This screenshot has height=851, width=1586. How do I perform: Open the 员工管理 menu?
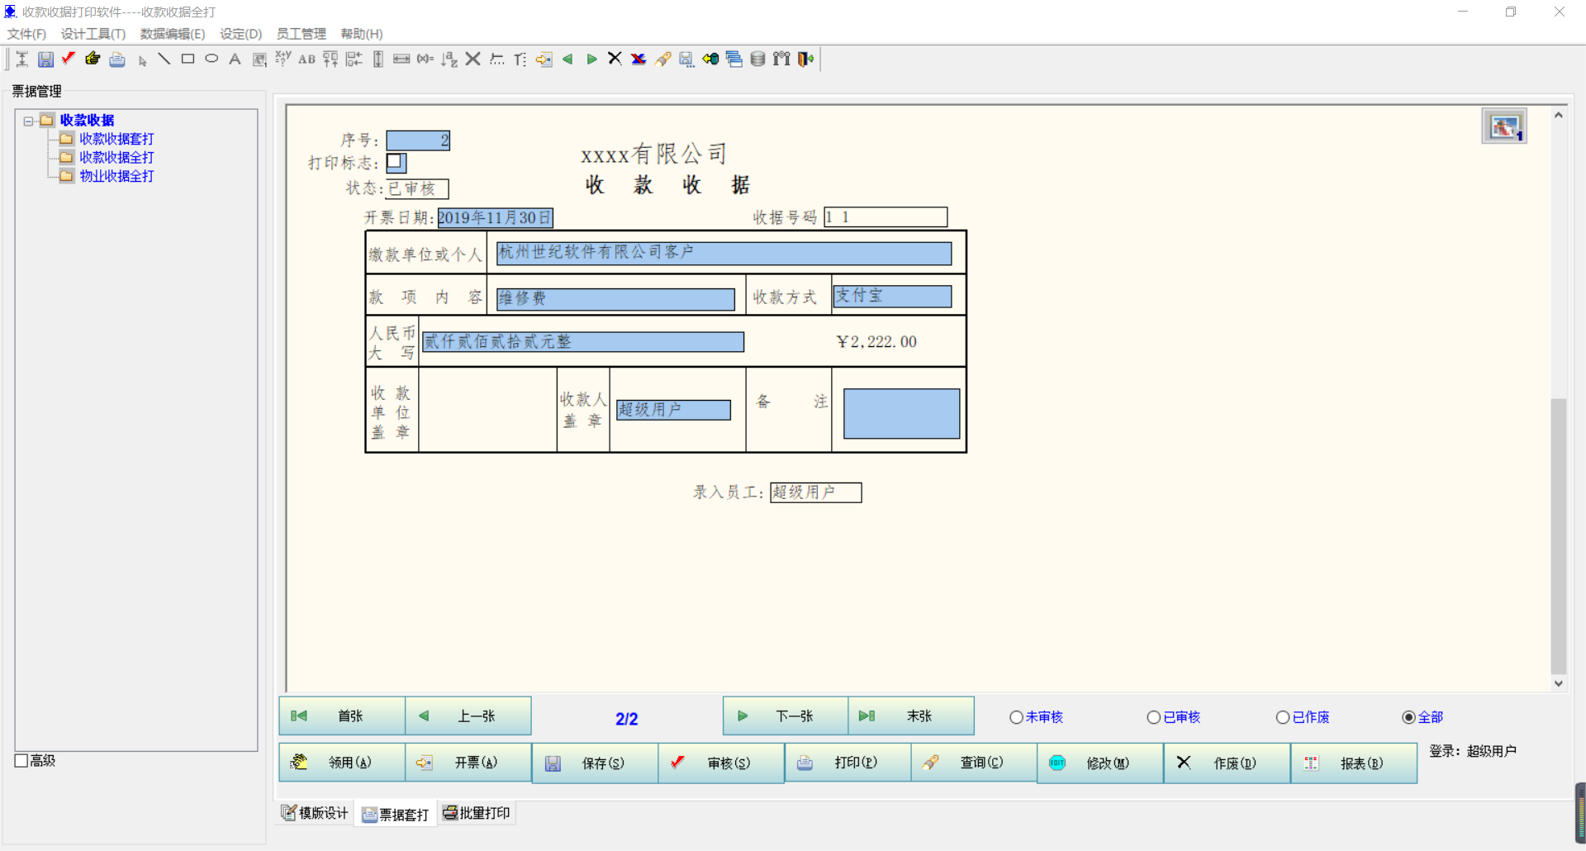301,34
